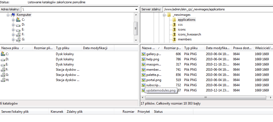This screenshot has width=273, height=122.
Task: Click the C: drive icon in local file list
Action: pos(3,54)
